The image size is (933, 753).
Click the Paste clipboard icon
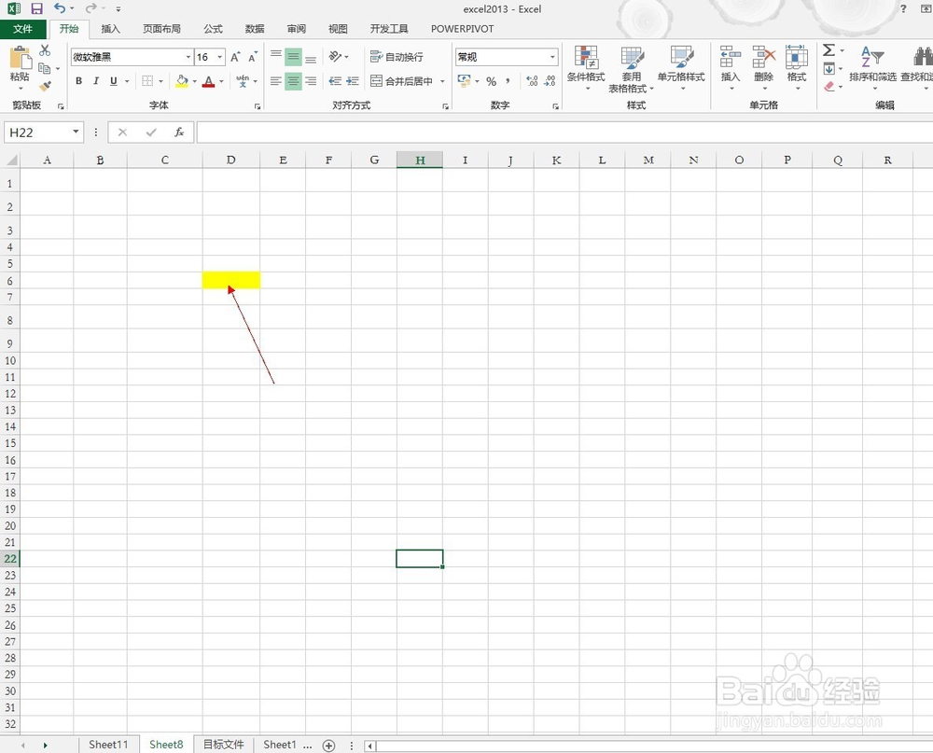tap(21, 59)
